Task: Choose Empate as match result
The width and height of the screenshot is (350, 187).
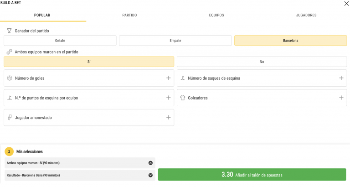Action: pyautogui.click(x=175, y=41)
